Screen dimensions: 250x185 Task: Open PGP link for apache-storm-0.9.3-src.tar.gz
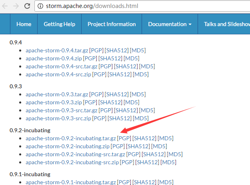(x=106, y=110)
